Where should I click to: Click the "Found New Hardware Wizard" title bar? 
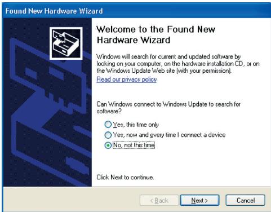[136, 11]
